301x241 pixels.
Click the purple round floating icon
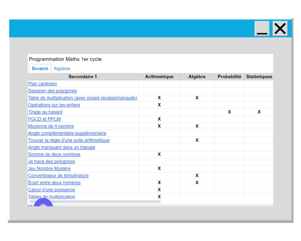point(43,203)
